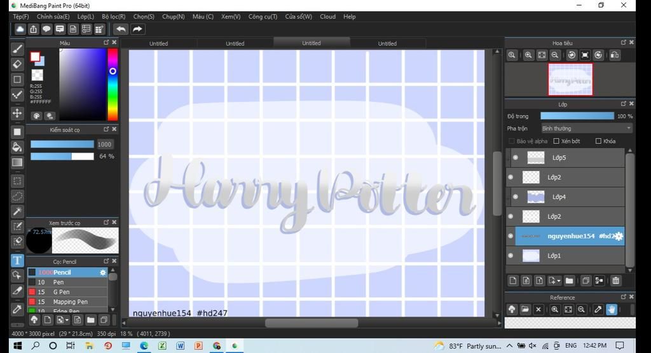Select the hand tool in Reference panel
651x353 pixels.
click(x=611, y=309)
